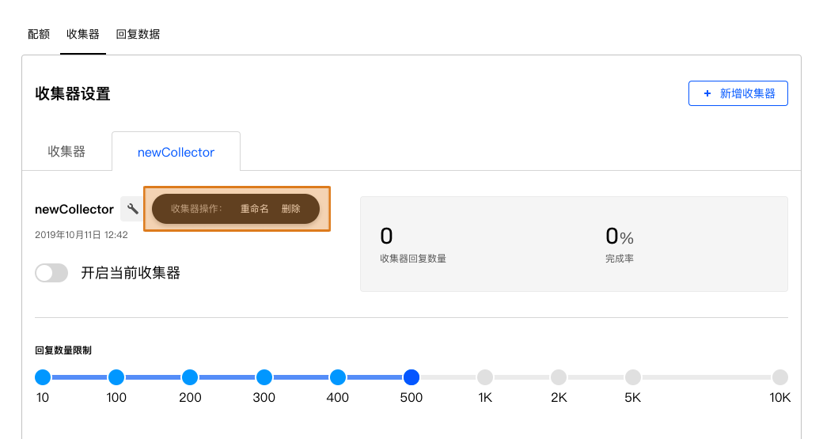Select the 400 slider stop
This screenshot has height=439, width=823.
pyautogui.click(x=337, y=377)
